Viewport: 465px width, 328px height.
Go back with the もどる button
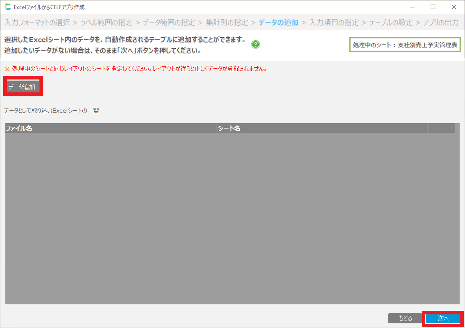pos(405,318)
